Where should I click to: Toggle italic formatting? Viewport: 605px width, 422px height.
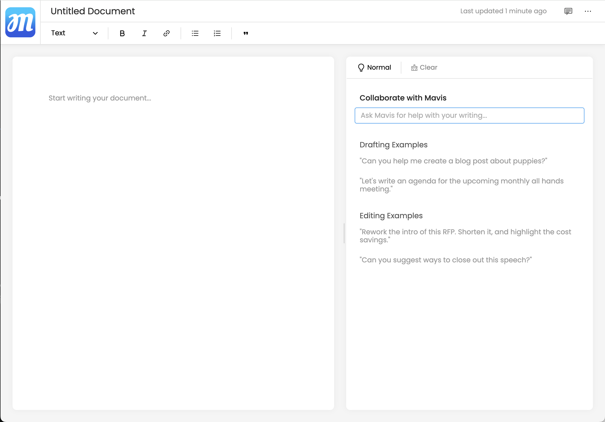tap(144, 33)
